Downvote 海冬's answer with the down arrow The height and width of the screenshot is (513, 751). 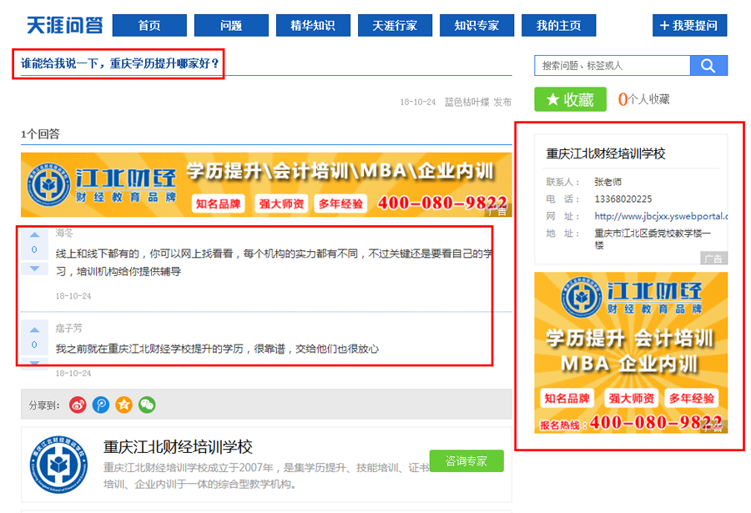coord(34,269)
